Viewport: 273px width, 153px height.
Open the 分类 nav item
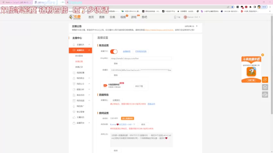(x=112, y=17)
